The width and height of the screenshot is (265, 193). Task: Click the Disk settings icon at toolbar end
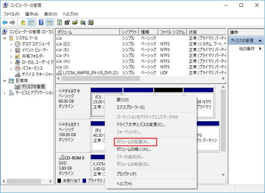(90, 23)
